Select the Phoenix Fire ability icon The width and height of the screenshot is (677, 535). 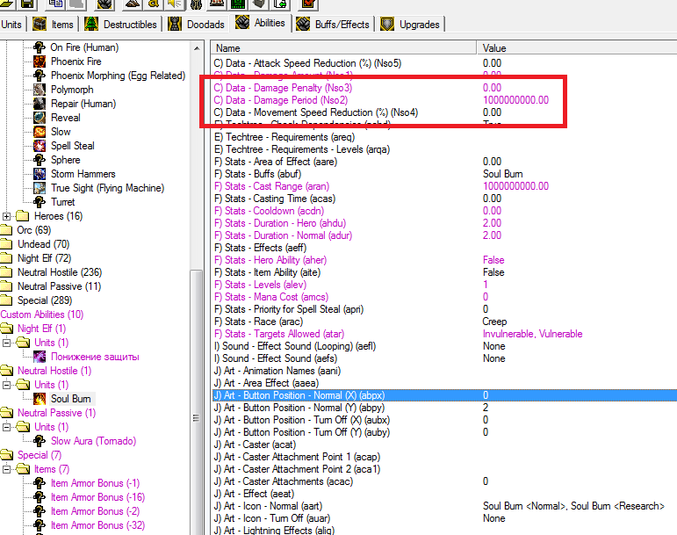(x=40, y=61)
